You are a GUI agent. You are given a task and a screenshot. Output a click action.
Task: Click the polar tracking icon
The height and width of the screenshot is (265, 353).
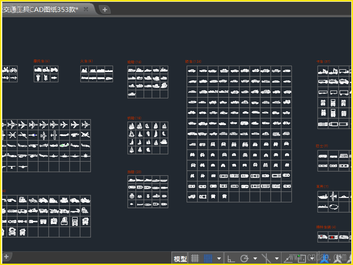(244, 258)
